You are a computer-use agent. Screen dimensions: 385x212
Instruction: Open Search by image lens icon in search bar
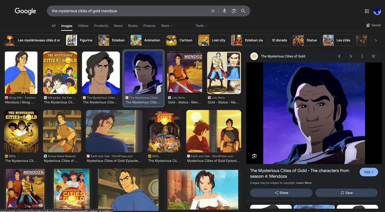234,11
